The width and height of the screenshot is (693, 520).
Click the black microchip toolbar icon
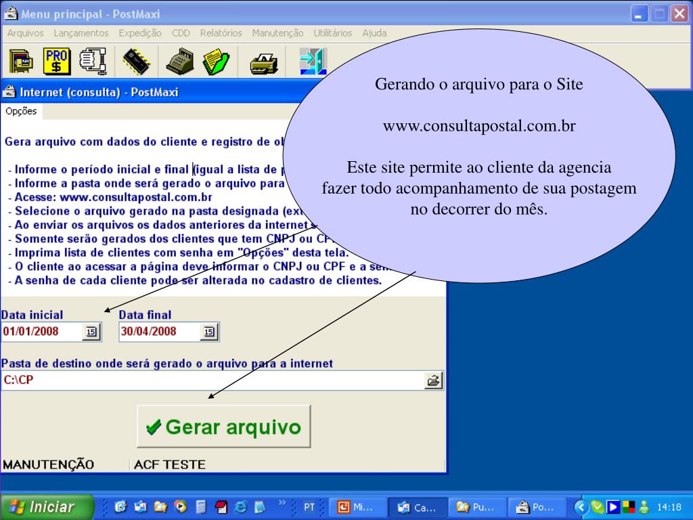[x=137, y=62]
